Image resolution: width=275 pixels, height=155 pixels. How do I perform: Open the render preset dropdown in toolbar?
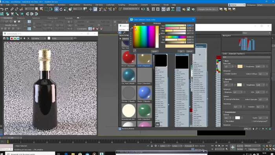point(208,9)
